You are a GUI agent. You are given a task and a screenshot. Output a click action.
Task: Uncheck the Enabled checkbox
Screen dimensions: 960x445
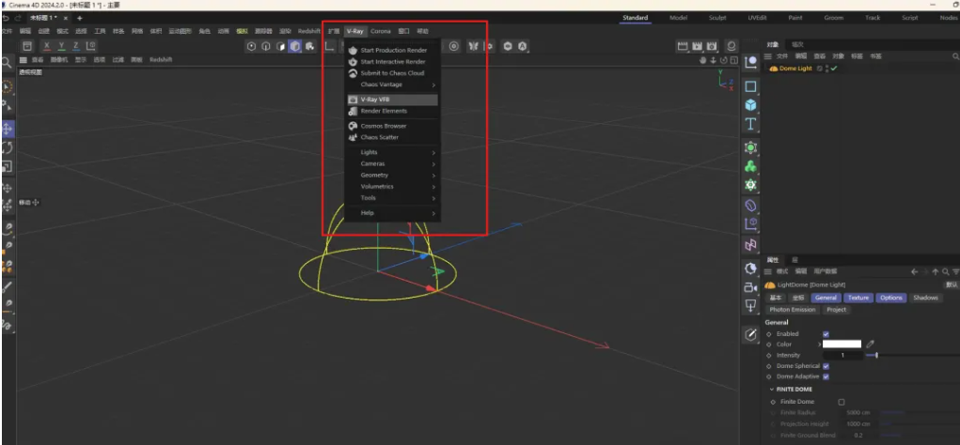click(x=826, y=333)
